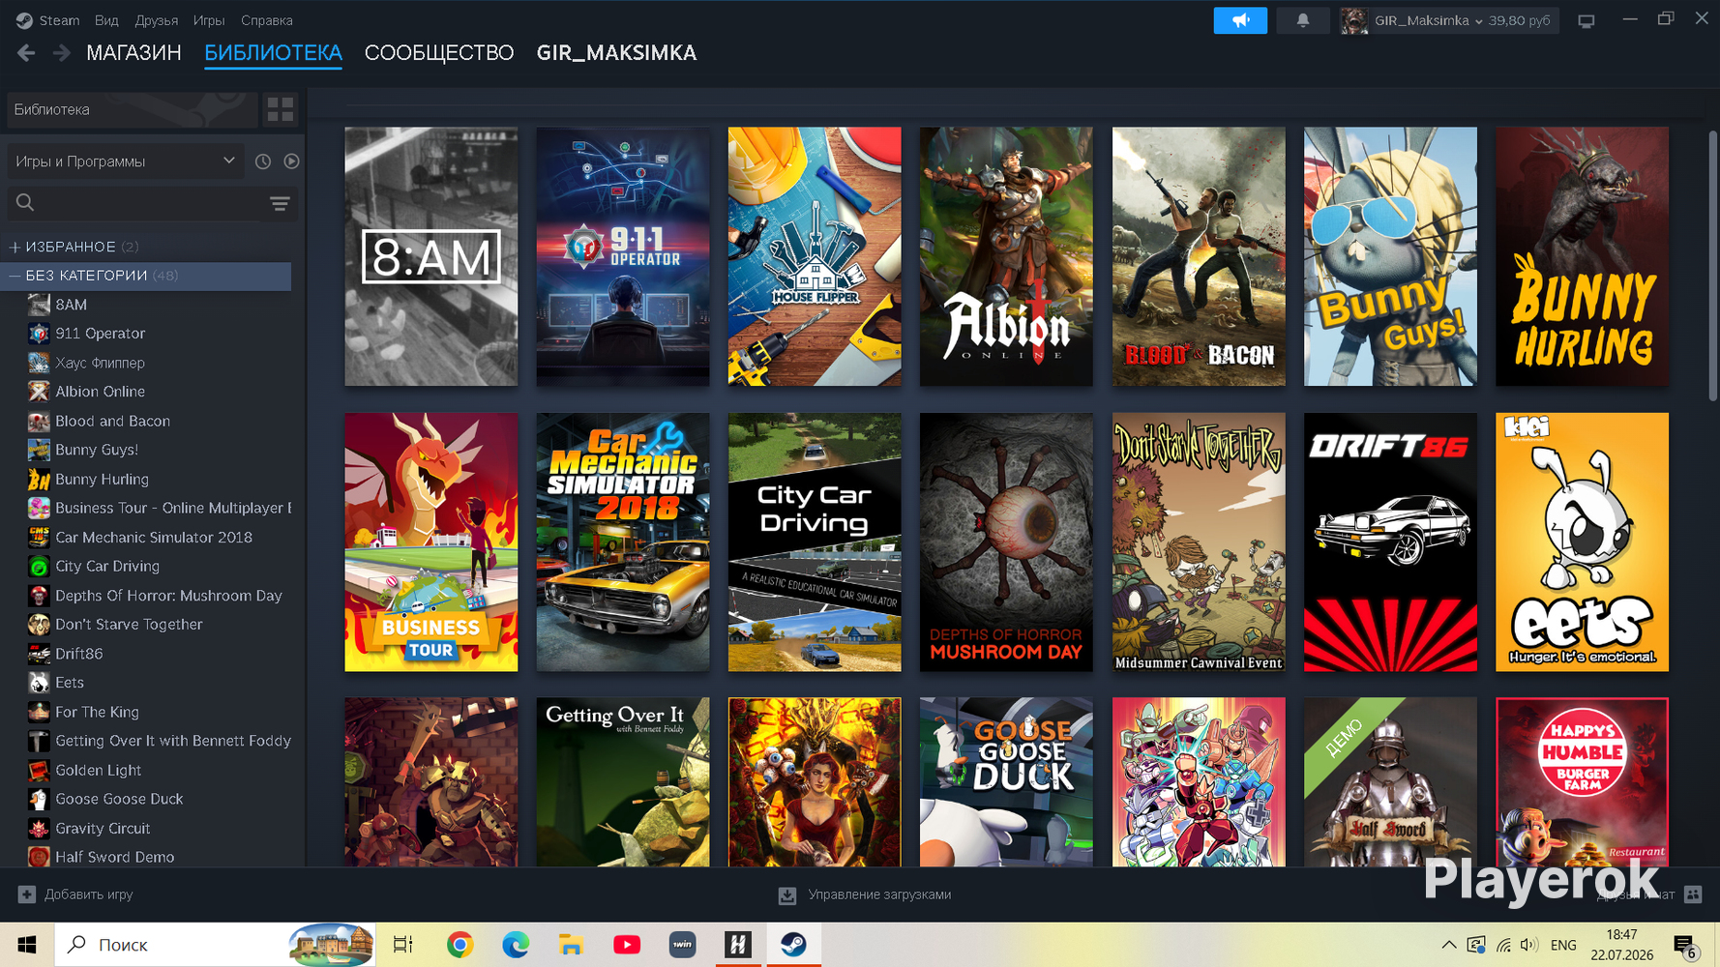Open Task View in the taskbar
Screen dimensions: 1720x967
[403, 945]
